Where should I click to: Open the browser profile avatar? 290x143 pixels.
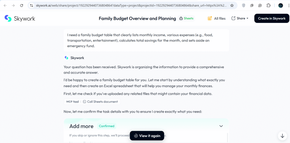[280, 5]
